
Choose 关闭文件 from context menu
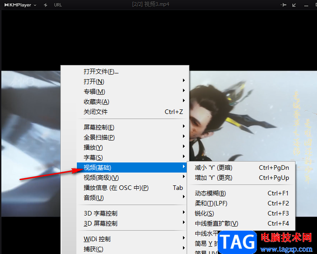133,112
